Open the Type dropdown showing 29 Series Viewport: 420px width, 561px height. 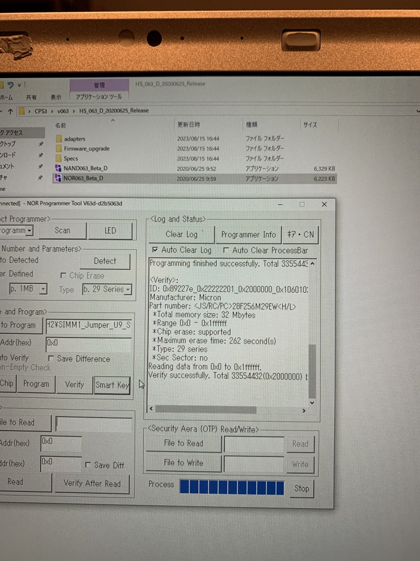[x=128, y=290]
